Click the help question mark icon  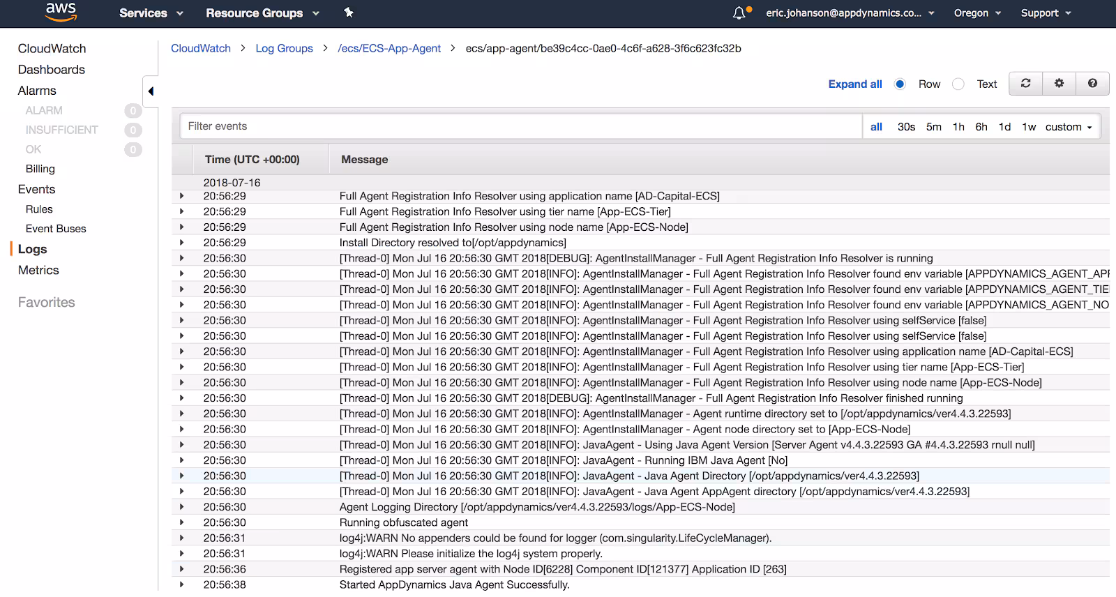coord(1092,84)
